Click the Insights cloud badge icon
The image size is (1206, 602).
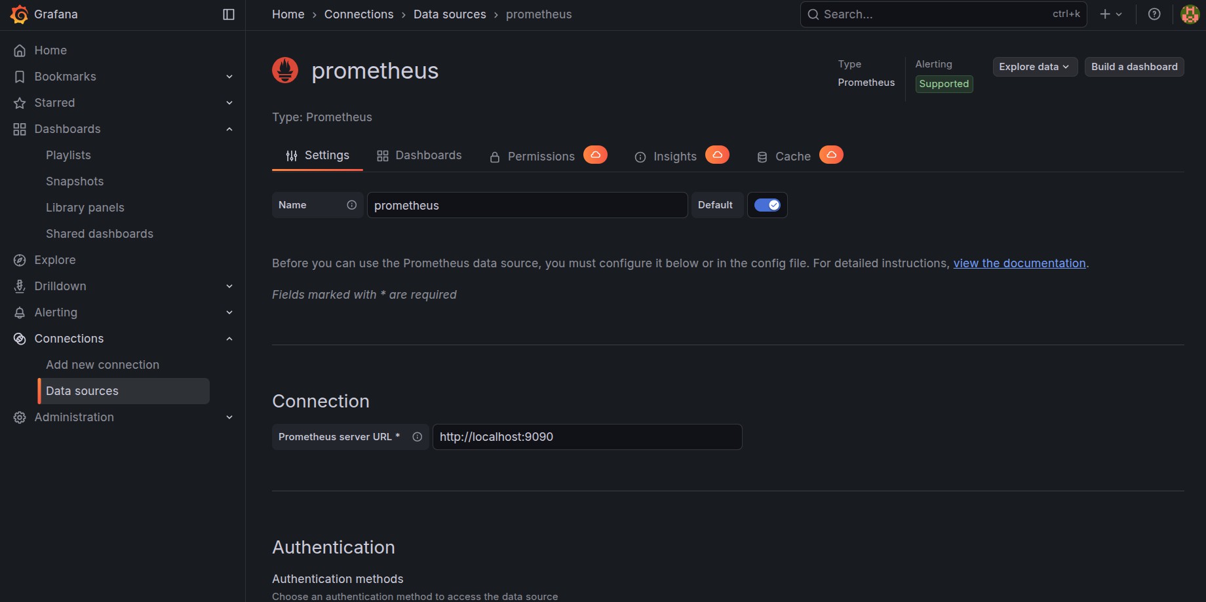tap(717, 155)
